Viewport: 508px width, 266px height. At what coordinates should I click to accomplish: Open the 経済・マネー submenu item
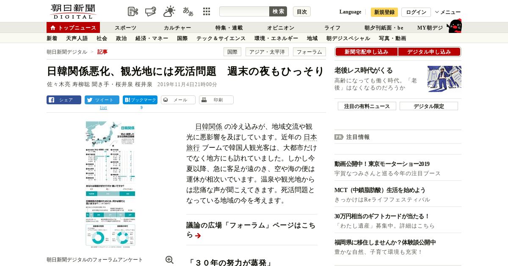pyautogui.click(x=152, y=38)
